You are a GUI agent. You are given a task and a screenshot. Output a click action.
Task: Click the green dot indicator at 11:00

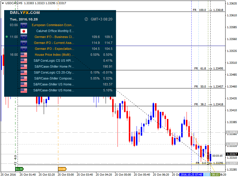[7, 37]
